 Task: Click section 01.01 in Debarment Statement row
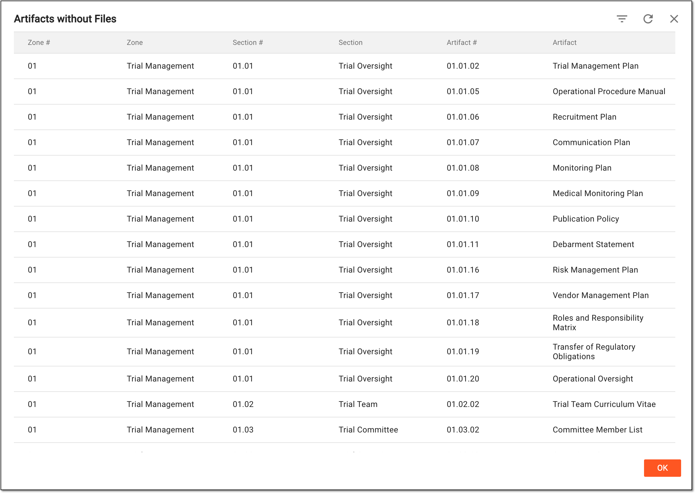(x=243, y=244)
